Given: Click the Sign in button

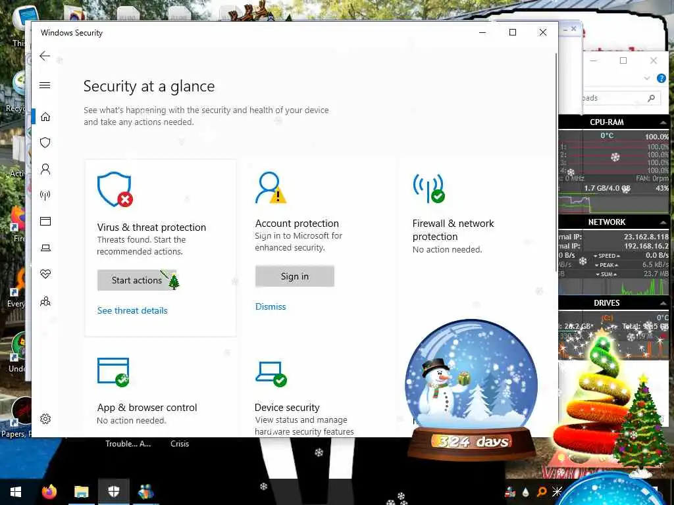Looking at the screenshot, I should click(294, 276).
